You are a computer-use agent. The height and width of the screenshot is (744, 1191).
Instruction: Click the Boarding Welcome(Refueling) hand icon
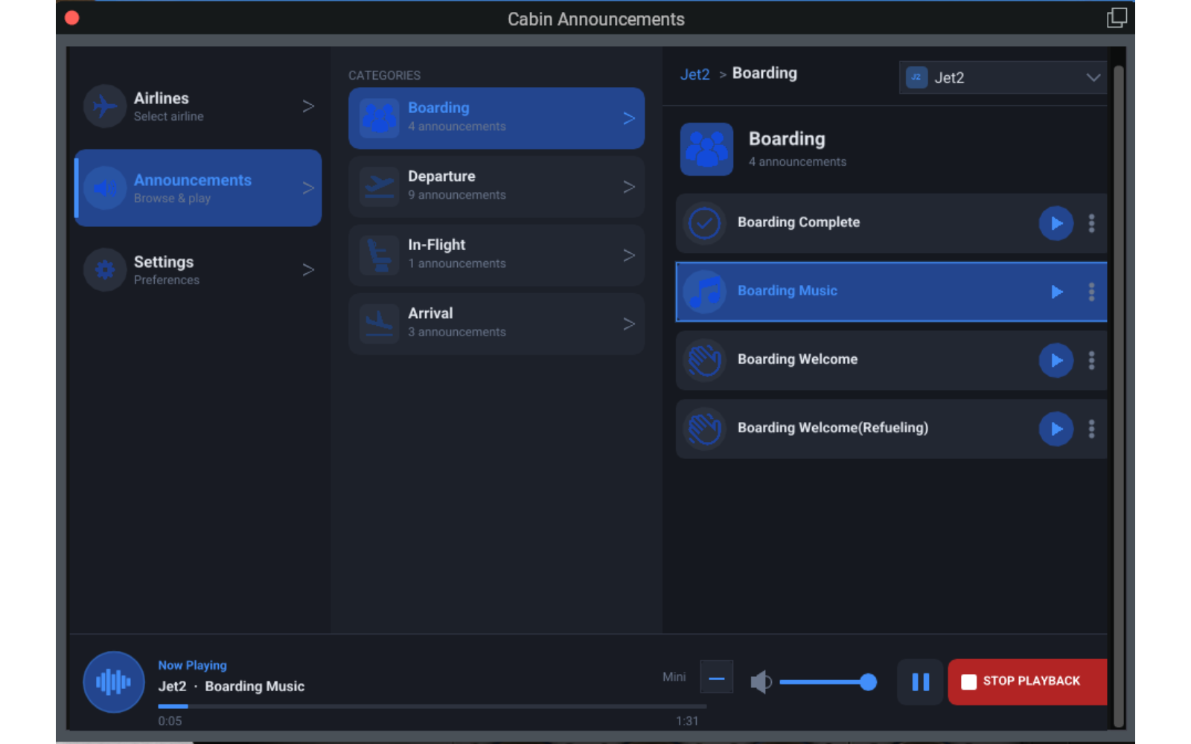[x=704, y=429]
